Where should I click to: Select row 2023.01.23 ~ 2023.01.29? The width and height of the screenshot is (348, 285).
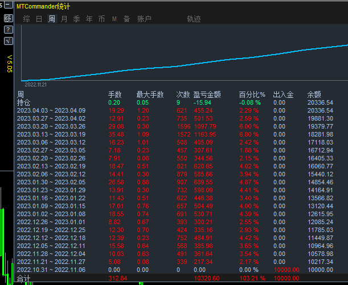[51, 190]
